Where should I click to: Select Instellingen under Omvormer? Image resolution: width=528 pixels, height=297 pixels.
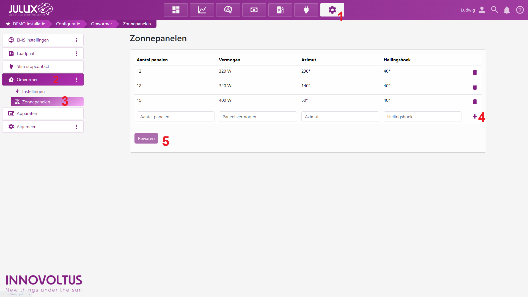click(x=33, y=92)
